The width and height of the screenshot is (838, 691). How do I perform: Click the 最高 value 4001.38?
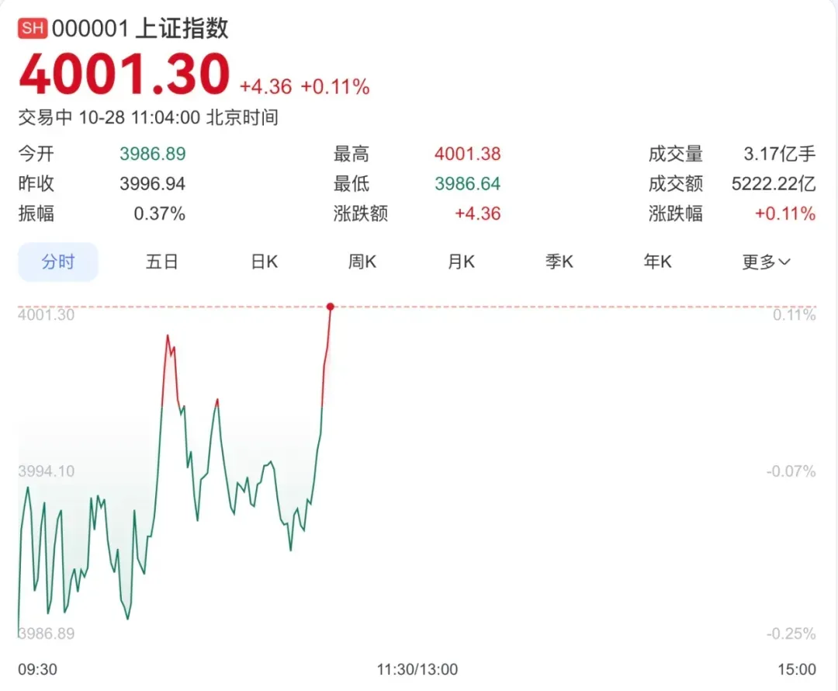[x=467, y=155]
